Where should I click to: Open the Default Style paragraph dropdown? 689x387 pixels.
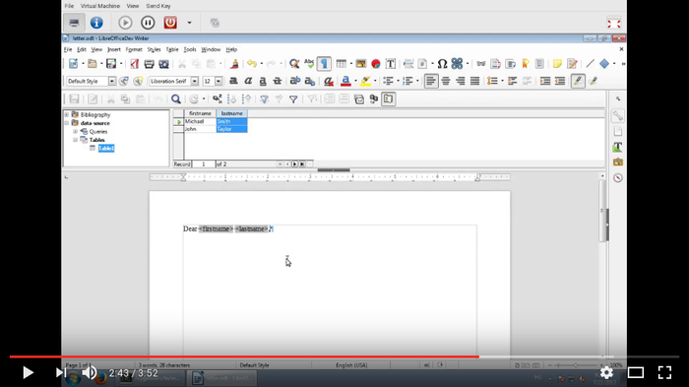coord(112,82)
